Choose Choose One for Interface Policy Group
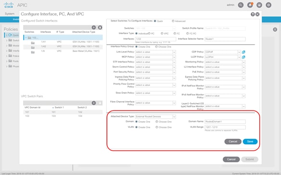The height and width of the screenshot is (175, 281). [x=156, y=47]
